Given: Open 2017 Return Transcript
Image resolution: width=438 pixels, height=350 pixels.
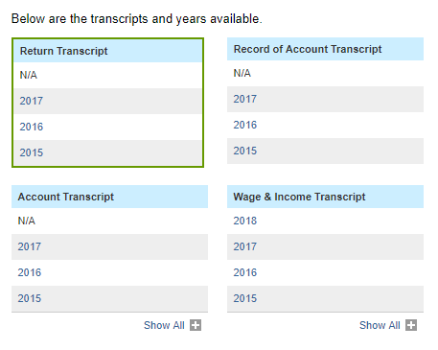Looking at the screenshot, I should [32, 101].
